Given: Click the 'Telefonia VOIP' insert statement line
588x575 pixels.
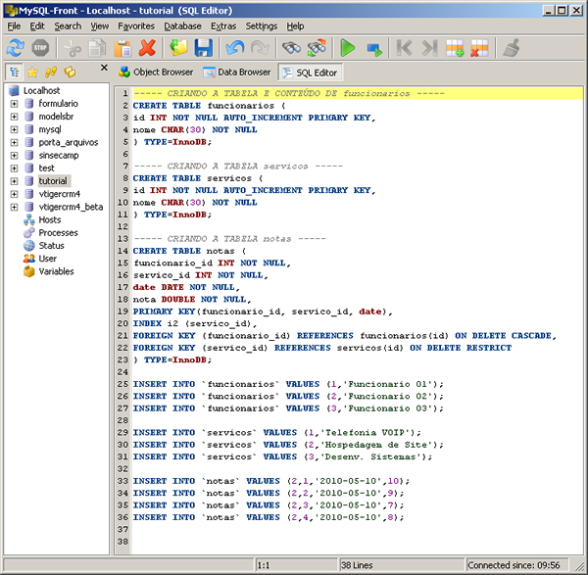Looking at the screenshot, I should coord(276,432).
